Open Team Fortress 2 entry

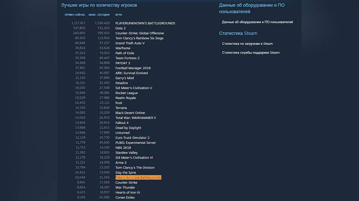click(127, 58)
